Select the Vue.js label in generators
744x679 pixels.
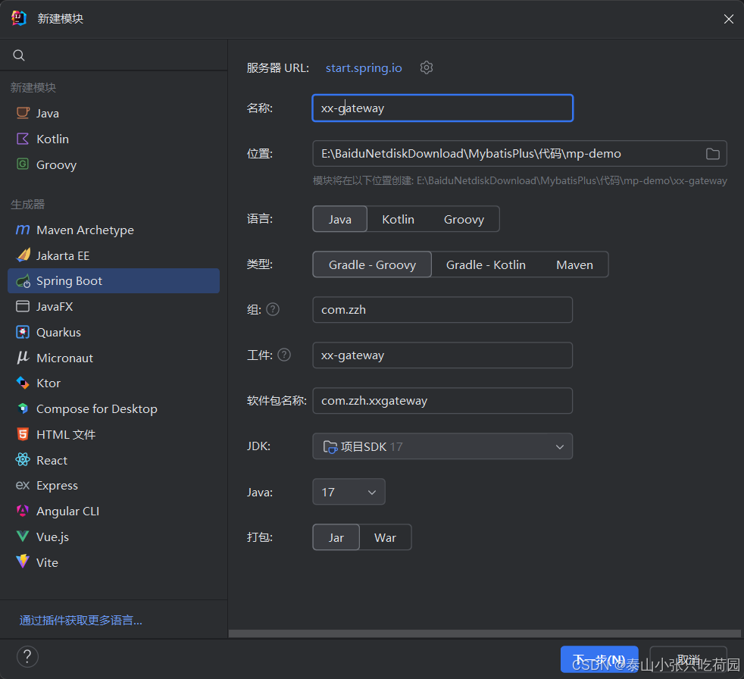53,537
